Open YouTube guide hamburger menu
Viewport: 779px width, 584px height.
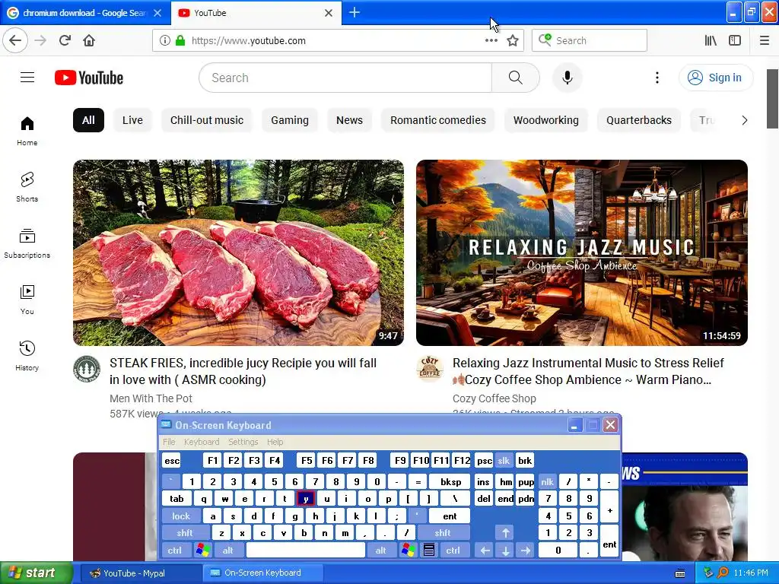27,78
